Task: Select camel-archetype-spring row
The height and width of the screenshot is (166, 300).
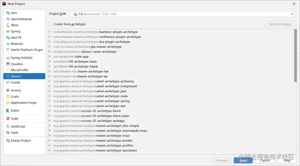Action: (x=171, y=101)
